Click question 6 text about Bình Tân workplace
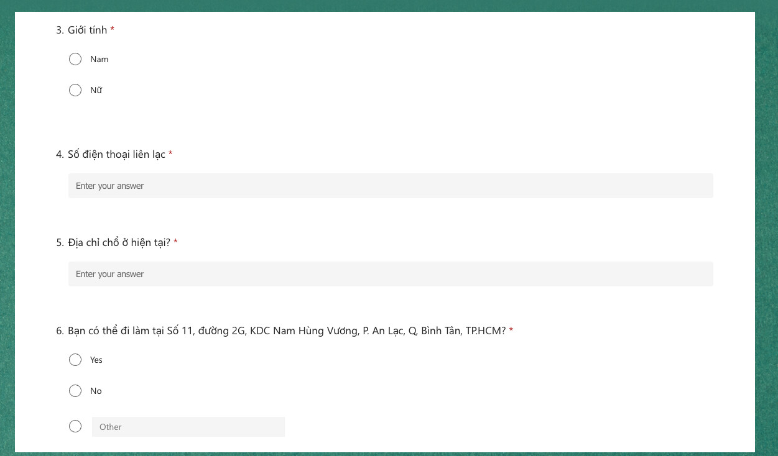Image resolution: width=778 pixels, height=456 pixels. (286, 331)
